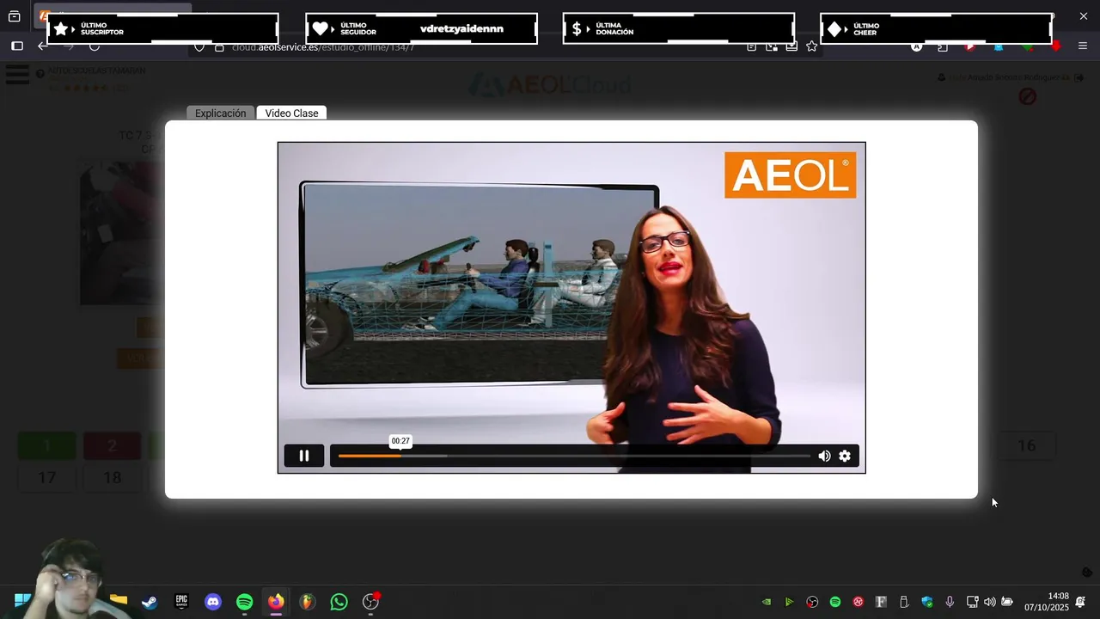The image size is (1100, 619).
Task: Click the NVIDIA icon in the system tray
Action: coord(767,602)
